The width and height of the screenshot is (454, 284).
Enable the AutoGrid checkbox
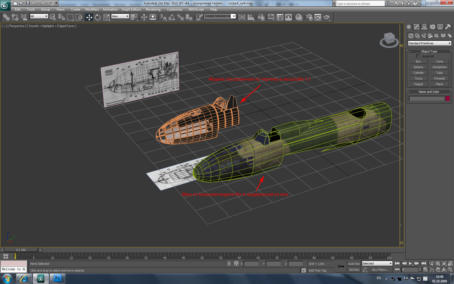click(418, 56)
